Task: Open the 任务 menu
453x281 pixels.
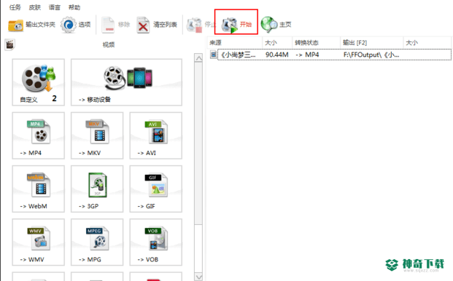Action: 15,7
